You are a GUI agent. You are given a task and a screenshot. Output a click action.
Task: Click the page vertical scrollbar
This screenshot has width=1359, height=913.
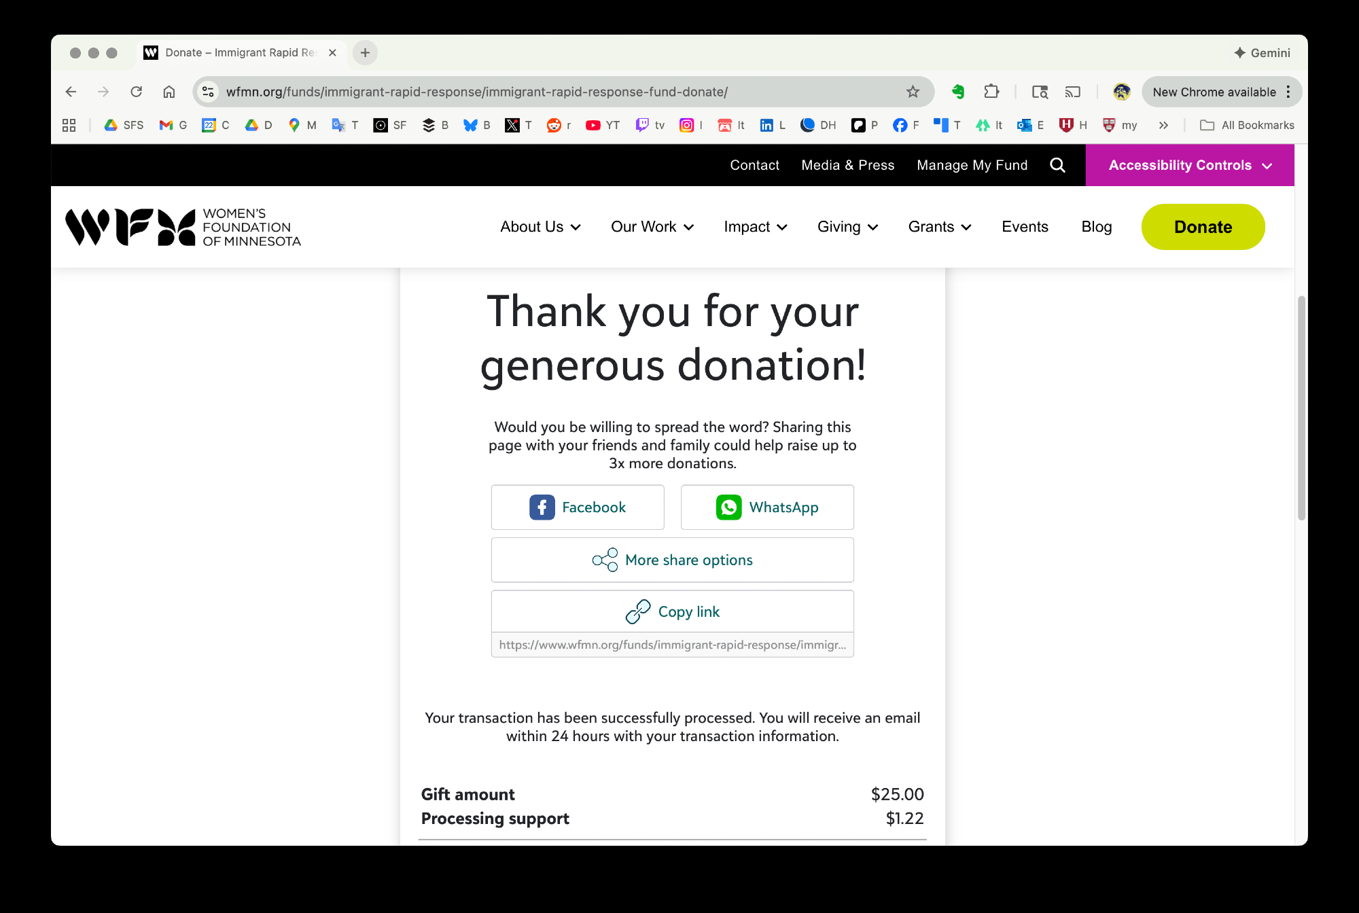click(1301, 408)
